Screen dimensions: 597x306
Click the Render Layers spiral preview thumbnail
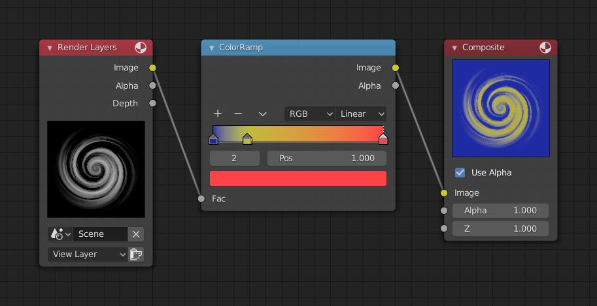pyautogui.click(x=96, y=169)
